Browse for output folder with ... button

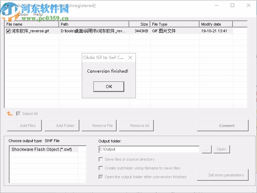207,149
